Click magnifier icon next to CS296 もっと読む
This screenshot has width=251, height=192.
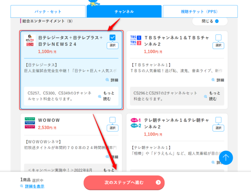pos(206,96)
